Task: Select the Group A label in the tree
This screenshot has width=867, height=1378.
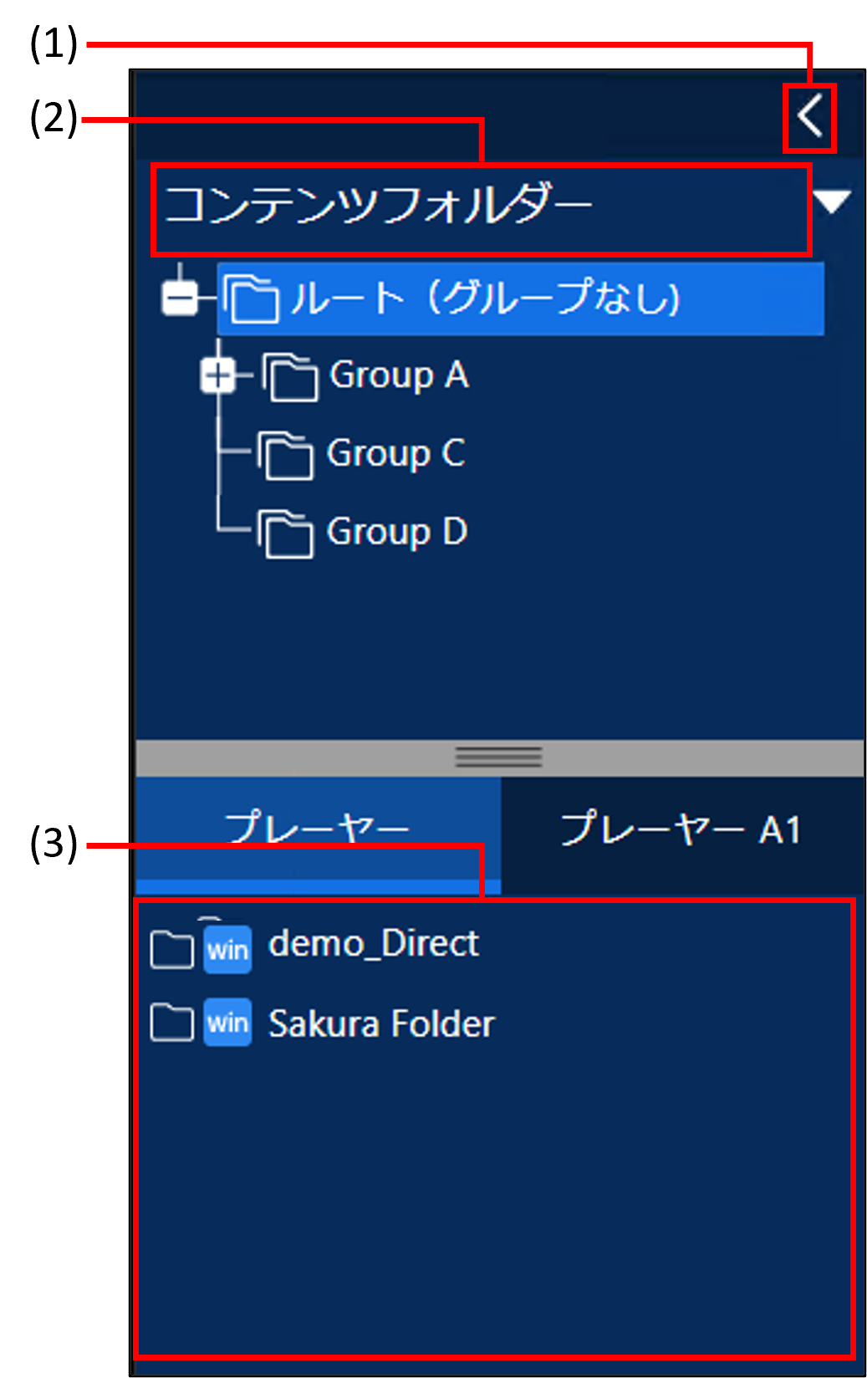Action: tap(399, 375)
